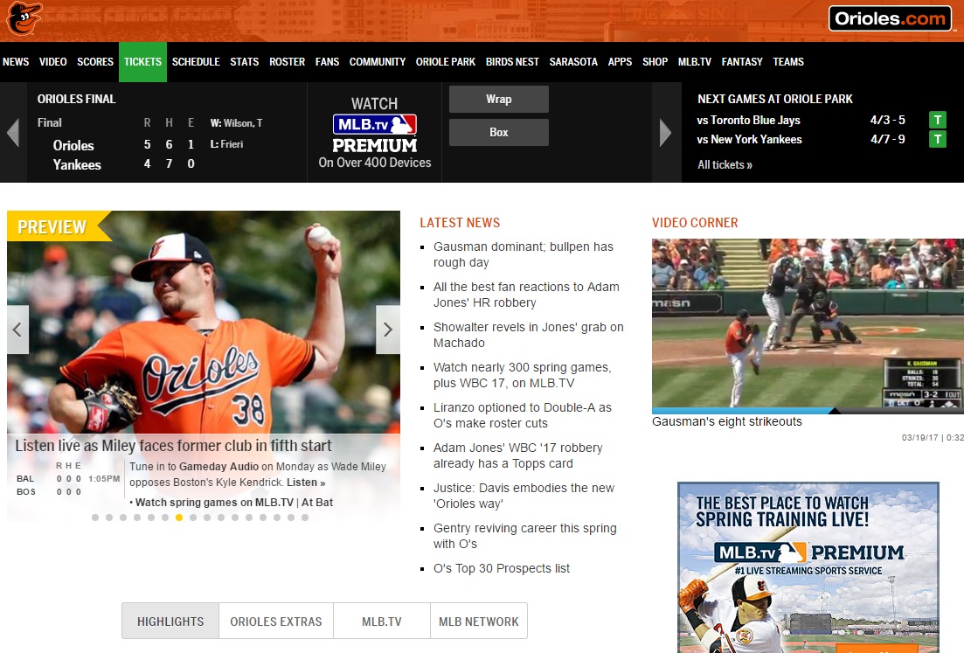The image size is (964, 653).
Task: Open the Oriole Park menu
Action: coord(446,61)
